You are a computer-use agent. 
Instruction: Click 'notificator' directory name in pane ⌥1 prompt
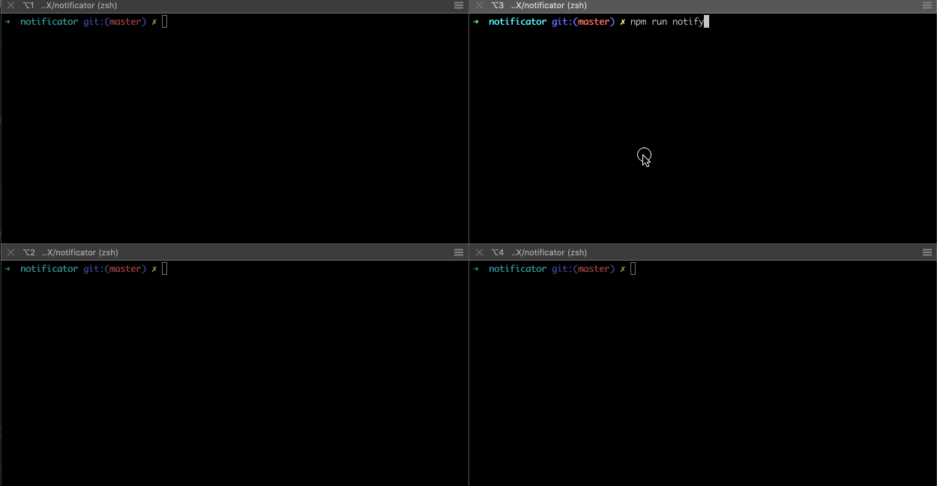(49, 22)
